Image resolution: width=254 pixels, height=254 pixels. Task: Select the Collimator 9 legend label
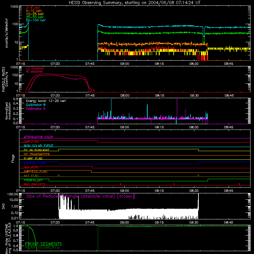36,109
